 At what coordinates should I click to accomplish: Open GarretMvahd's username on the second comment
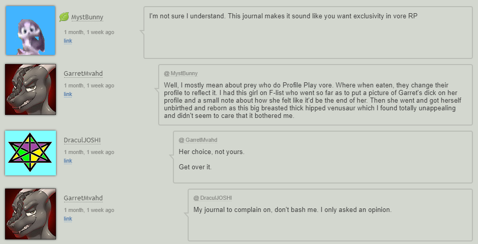pyautogui.click(x=83, y=73)
